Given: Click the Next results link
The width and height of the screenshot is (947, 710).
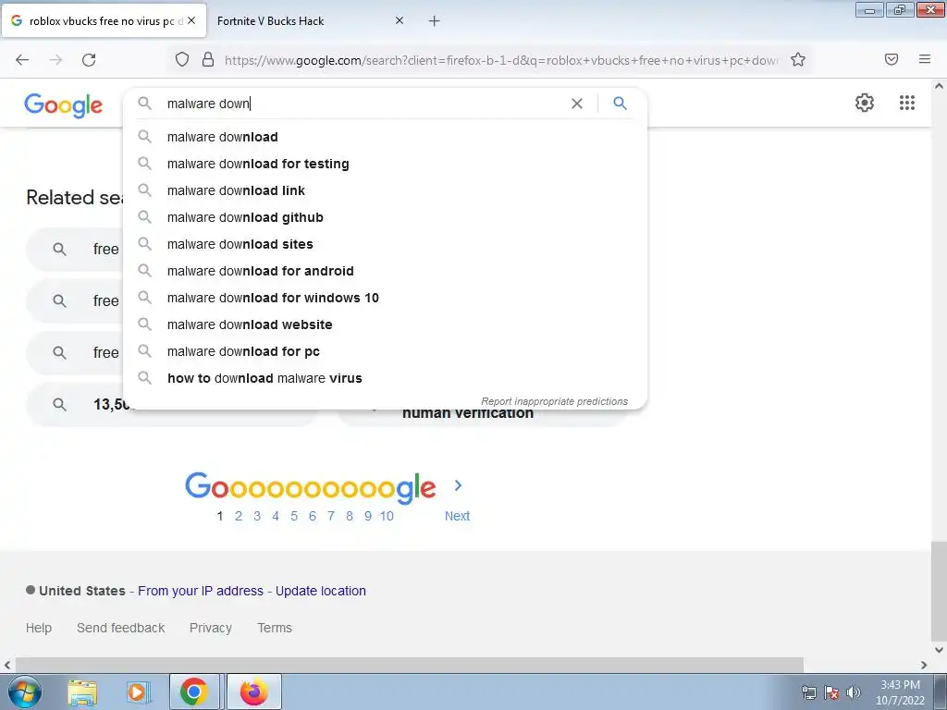Looking at the screenshot, I should click(457, 516).
